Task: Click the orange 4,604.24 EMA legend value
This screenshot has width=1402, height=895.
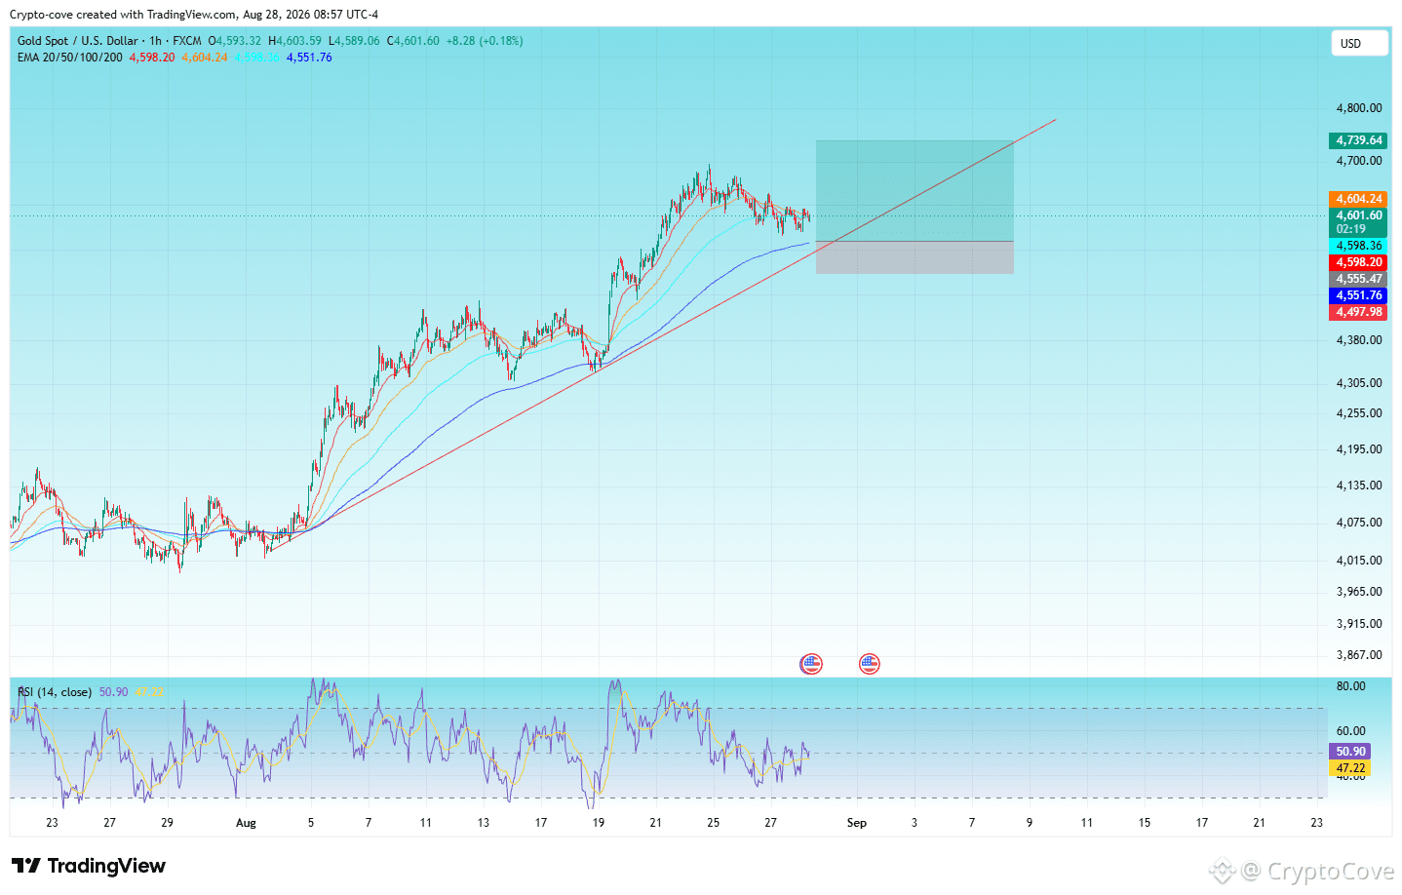Action: pos(205,58)
